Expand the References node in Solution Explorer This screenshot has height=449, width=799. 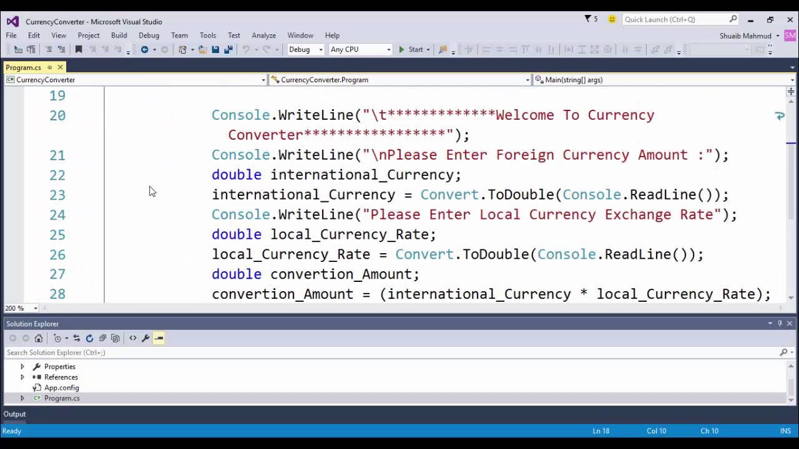[22, 377]
